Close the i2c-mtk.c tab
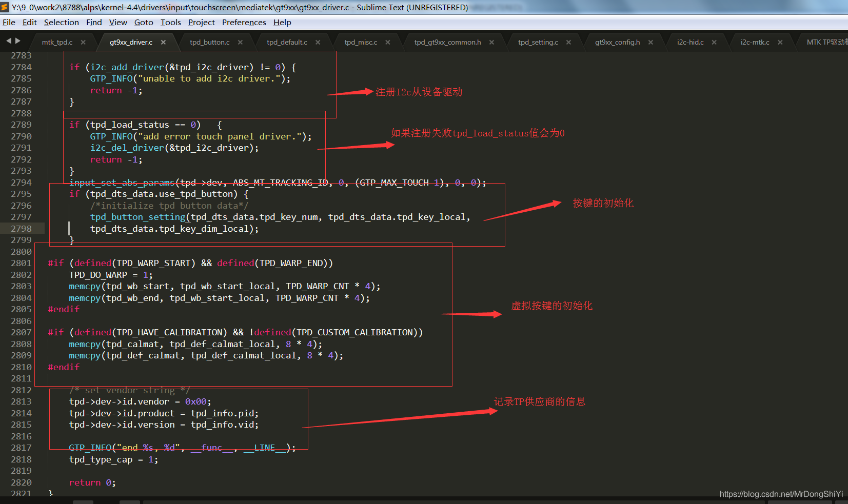848x504 pixels. pyautogui.click(x=780, y=42)
